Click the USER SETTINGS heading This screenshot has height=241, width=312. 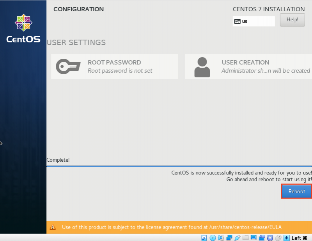[x=76, y=42]
